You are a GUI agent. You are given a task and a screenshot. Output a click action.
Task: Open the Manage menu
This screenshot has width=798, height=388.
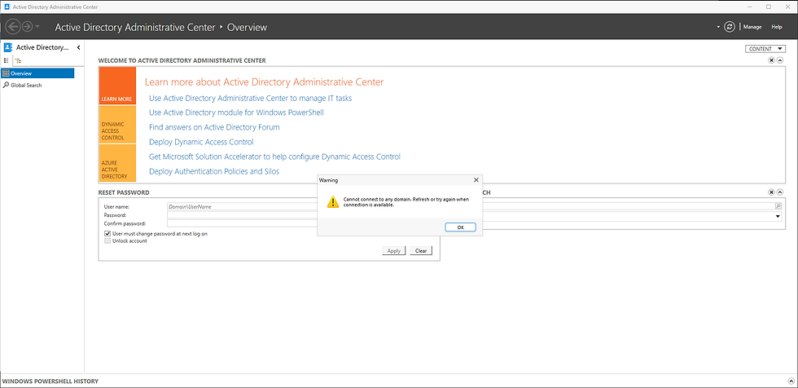pyautogui.click(x=752, y=27)
